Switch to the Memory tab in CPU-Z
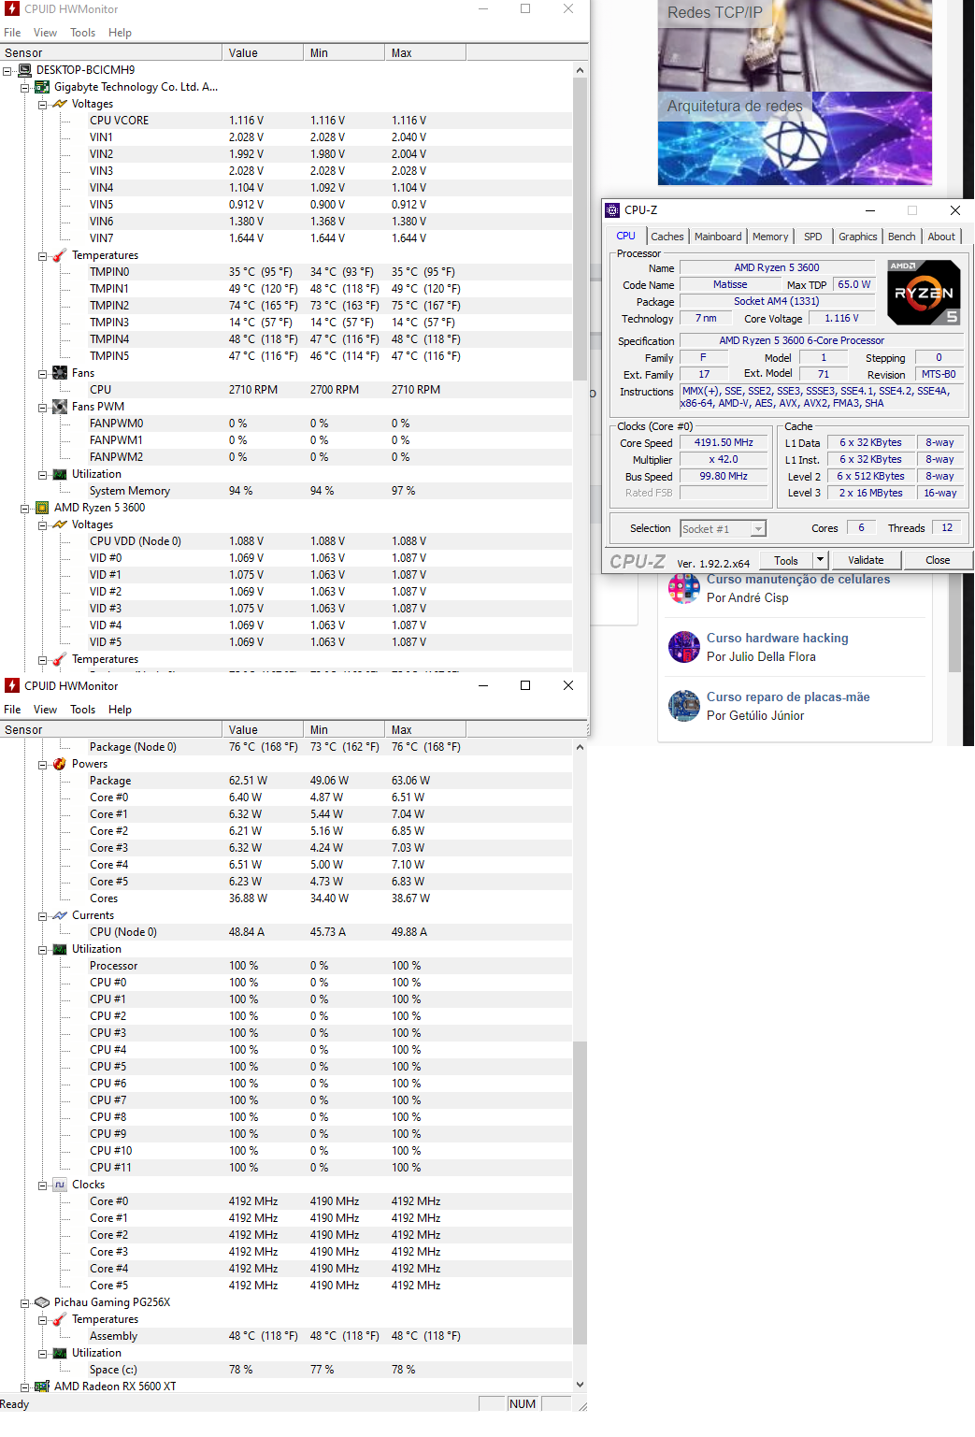975x1437 pixels. pyautogui.click(x=770, y=237)
